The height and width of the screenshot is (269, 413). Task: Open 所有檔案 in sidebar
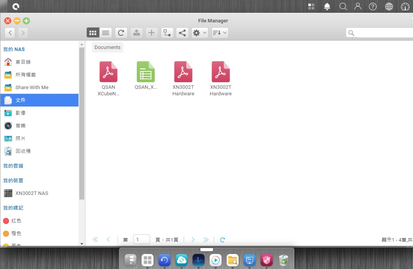(39, 74)
